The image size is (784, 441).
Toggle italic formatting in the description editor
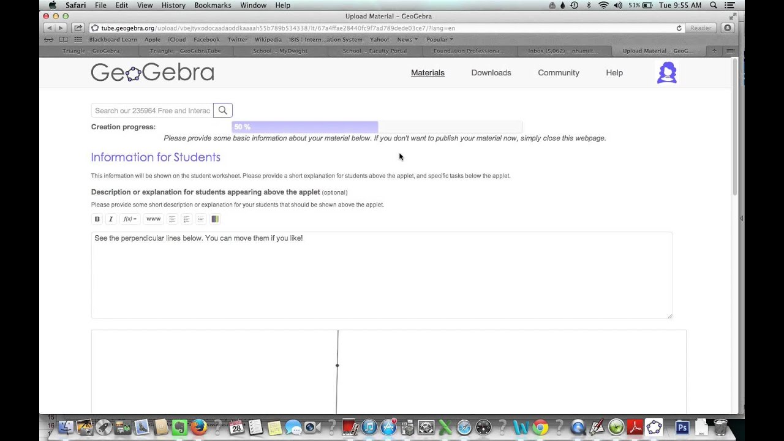tap(111, 219)
